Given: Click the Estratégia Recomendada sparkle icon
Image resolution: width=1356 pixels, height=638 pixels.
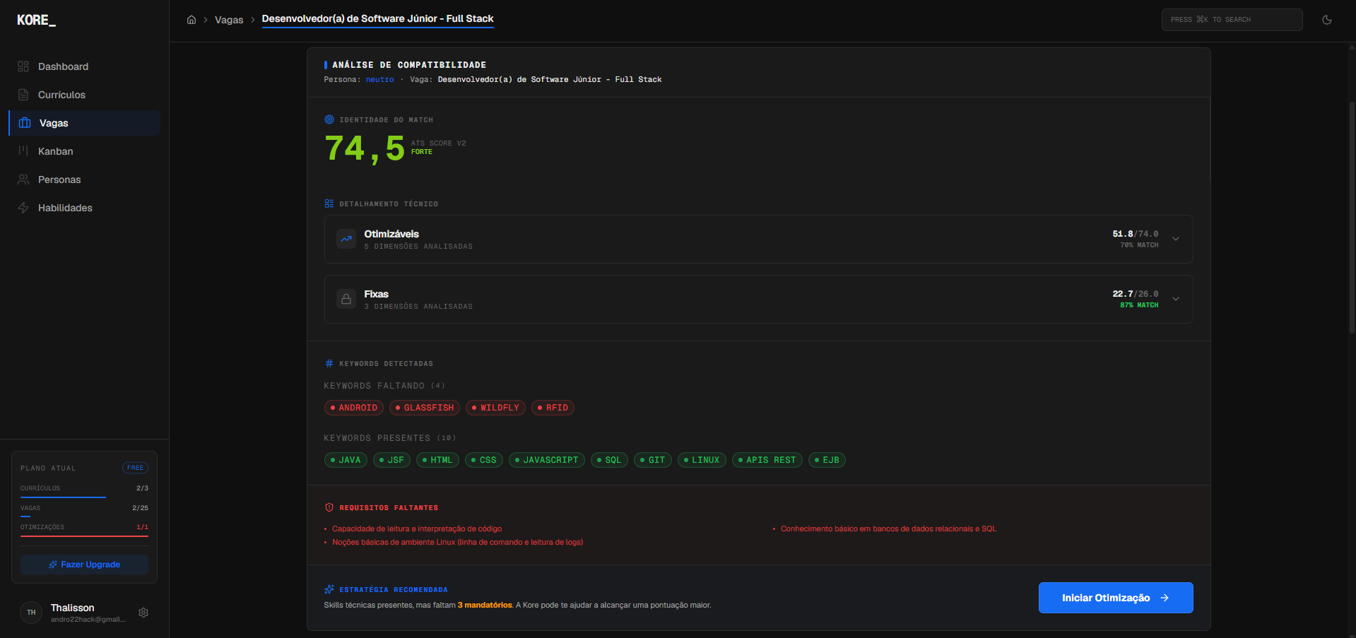Looking at the screenshot, I should (x=329, y=589).
